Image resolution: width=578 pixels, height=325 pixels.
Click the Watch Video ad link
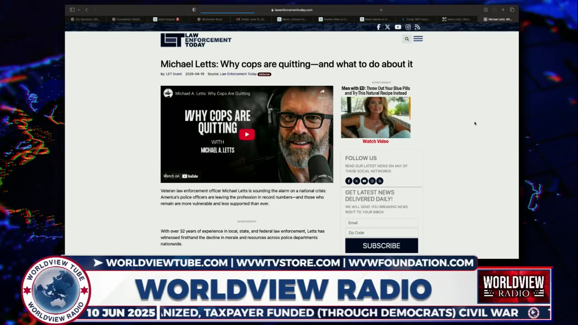375,141
